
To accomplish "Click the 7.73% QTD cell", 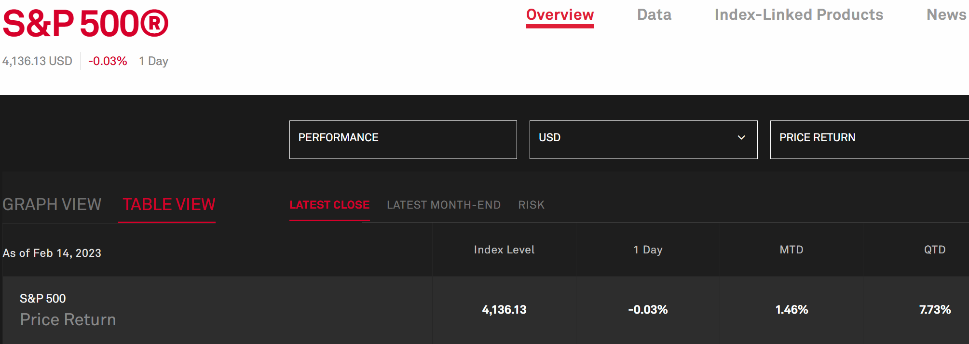I will 935,309.
